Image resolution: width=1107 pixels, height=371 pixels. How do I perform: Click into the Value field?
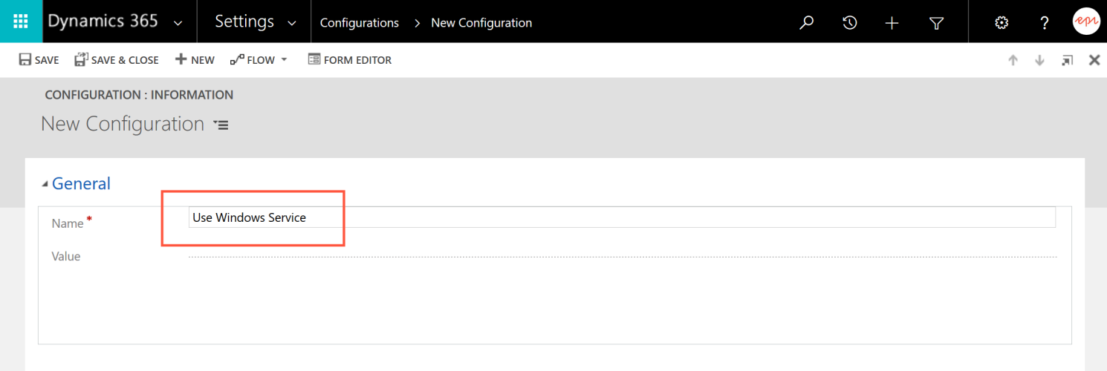pos(622,256)
